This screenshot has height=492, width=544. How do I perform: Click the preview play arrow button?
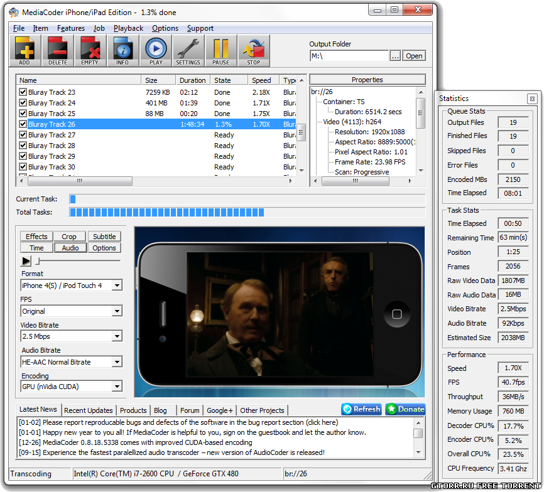pyautogui.click(x=26, y=260)
